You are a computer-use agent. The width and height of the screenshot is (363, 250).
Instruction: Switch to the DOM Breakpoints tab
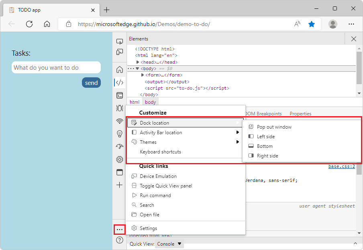point(263,114)
